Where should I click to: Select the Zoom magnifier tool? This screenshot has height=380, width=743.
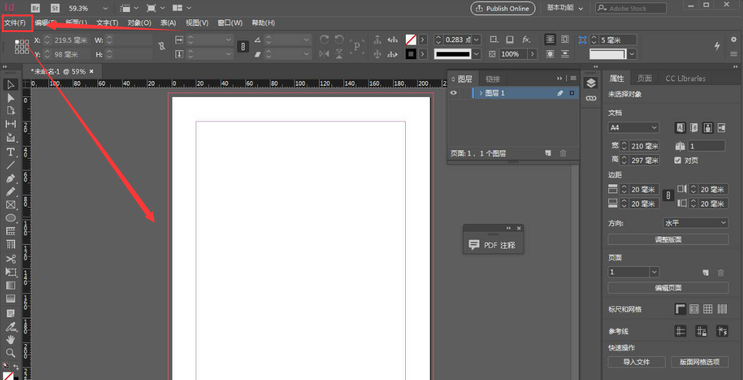[x=11, y=352]
